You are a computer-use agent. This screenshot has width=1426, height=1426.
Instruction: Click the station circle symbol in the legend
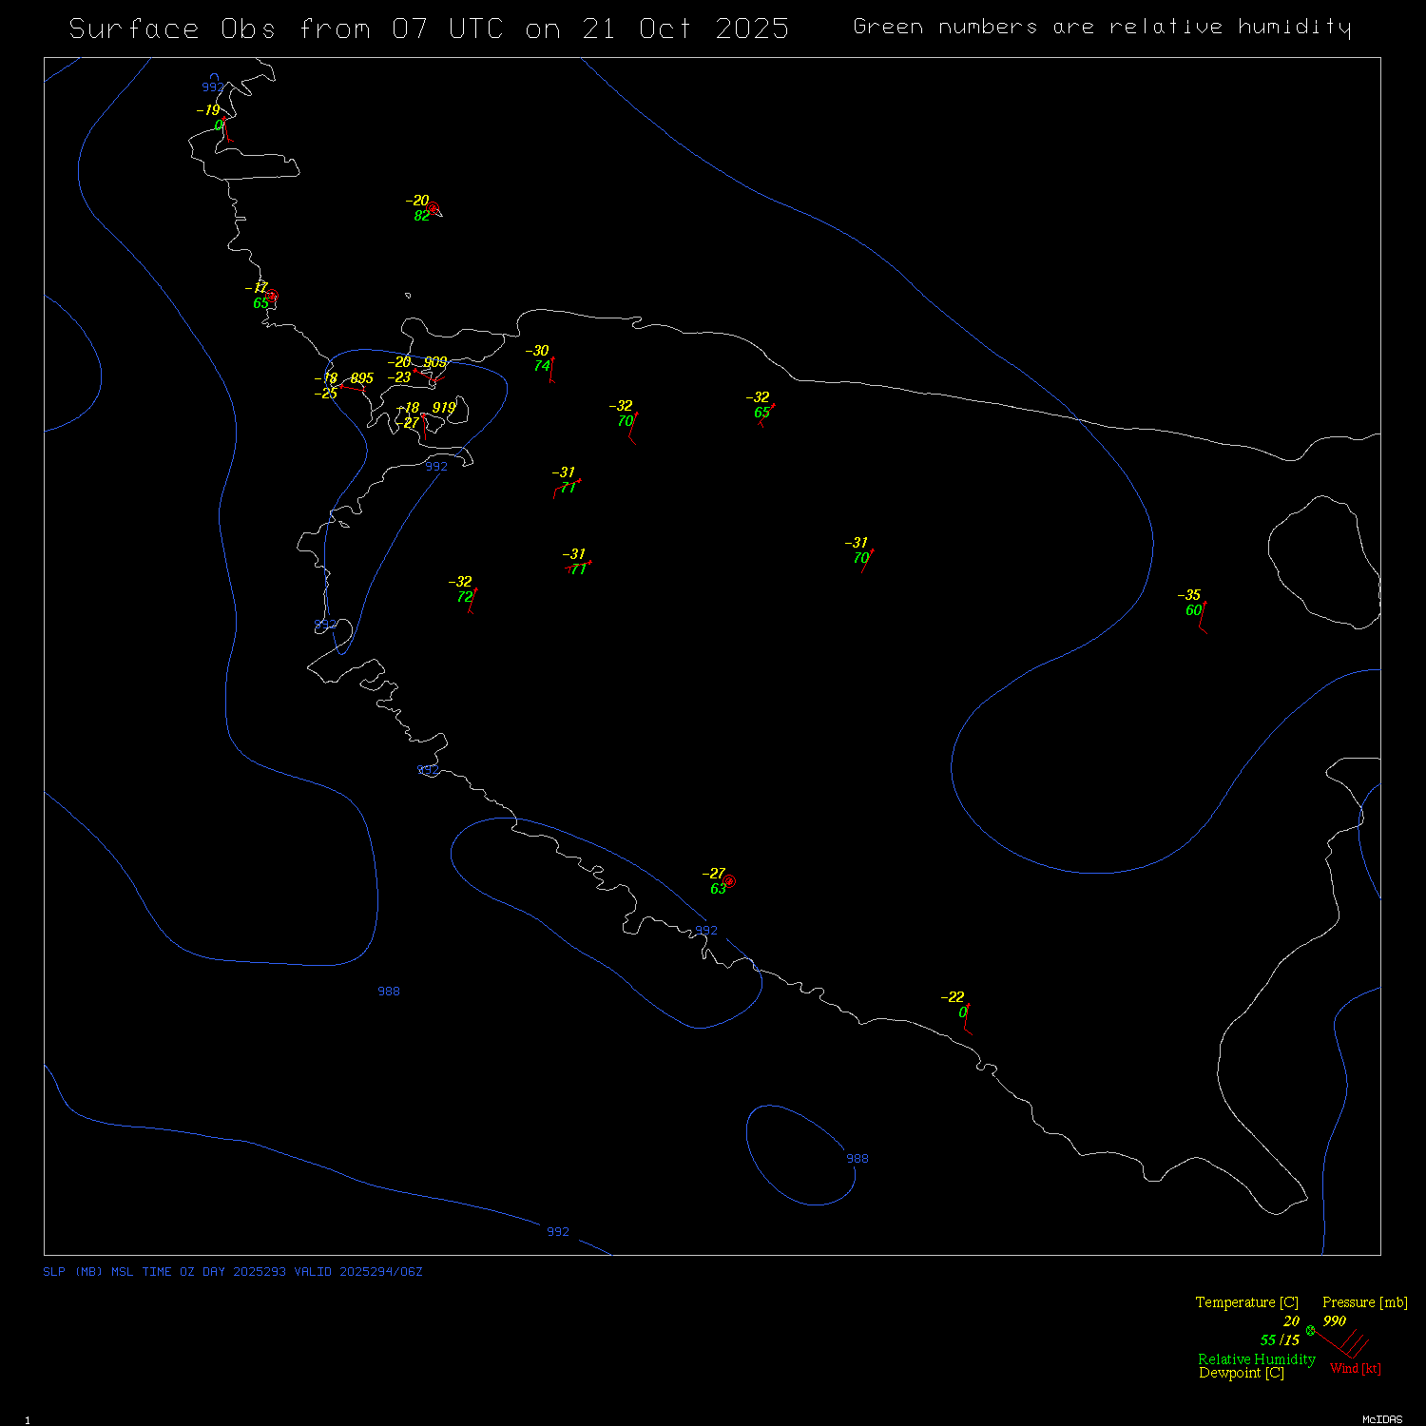pyautogui.click(x=1311, y=1330)
